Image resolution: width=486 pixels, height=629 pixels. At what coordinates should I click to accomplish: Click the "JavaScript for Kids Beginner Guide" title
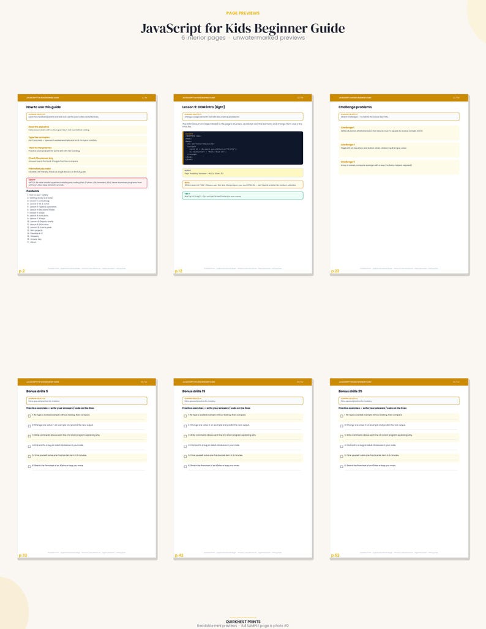[x=243, y=28]
